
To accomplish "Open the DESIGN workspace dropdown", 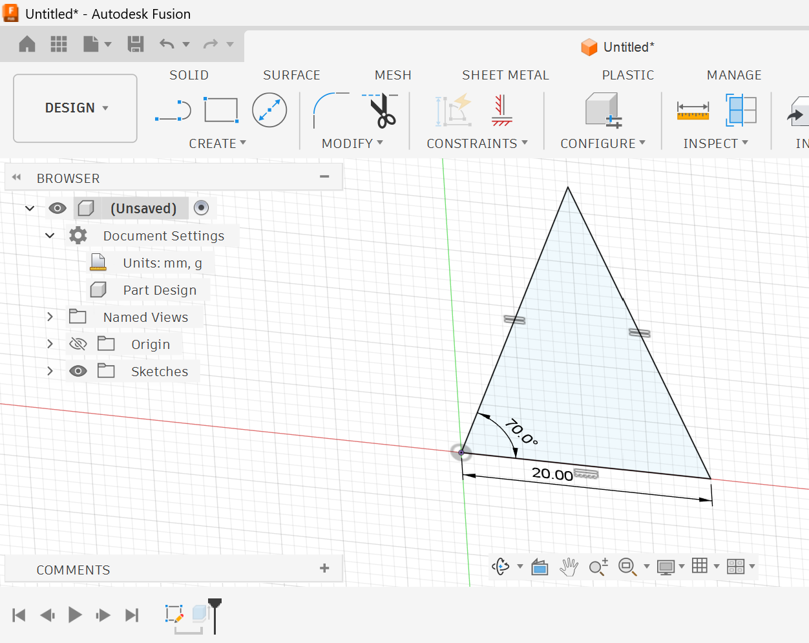I will click(76, 108).
